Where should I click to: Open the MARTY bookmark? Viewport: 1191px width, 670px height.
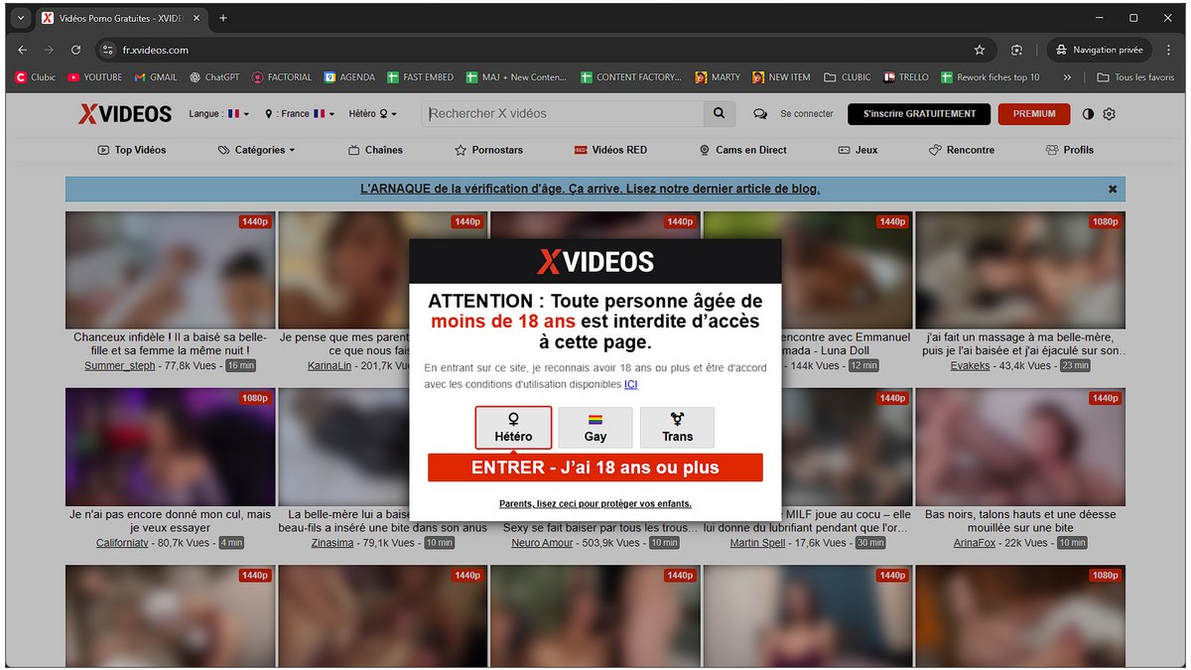click(x=718, y=77)
